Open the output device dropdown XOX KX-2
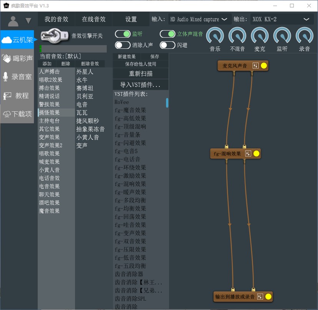318x310 pixels. (x=282, y=19)
